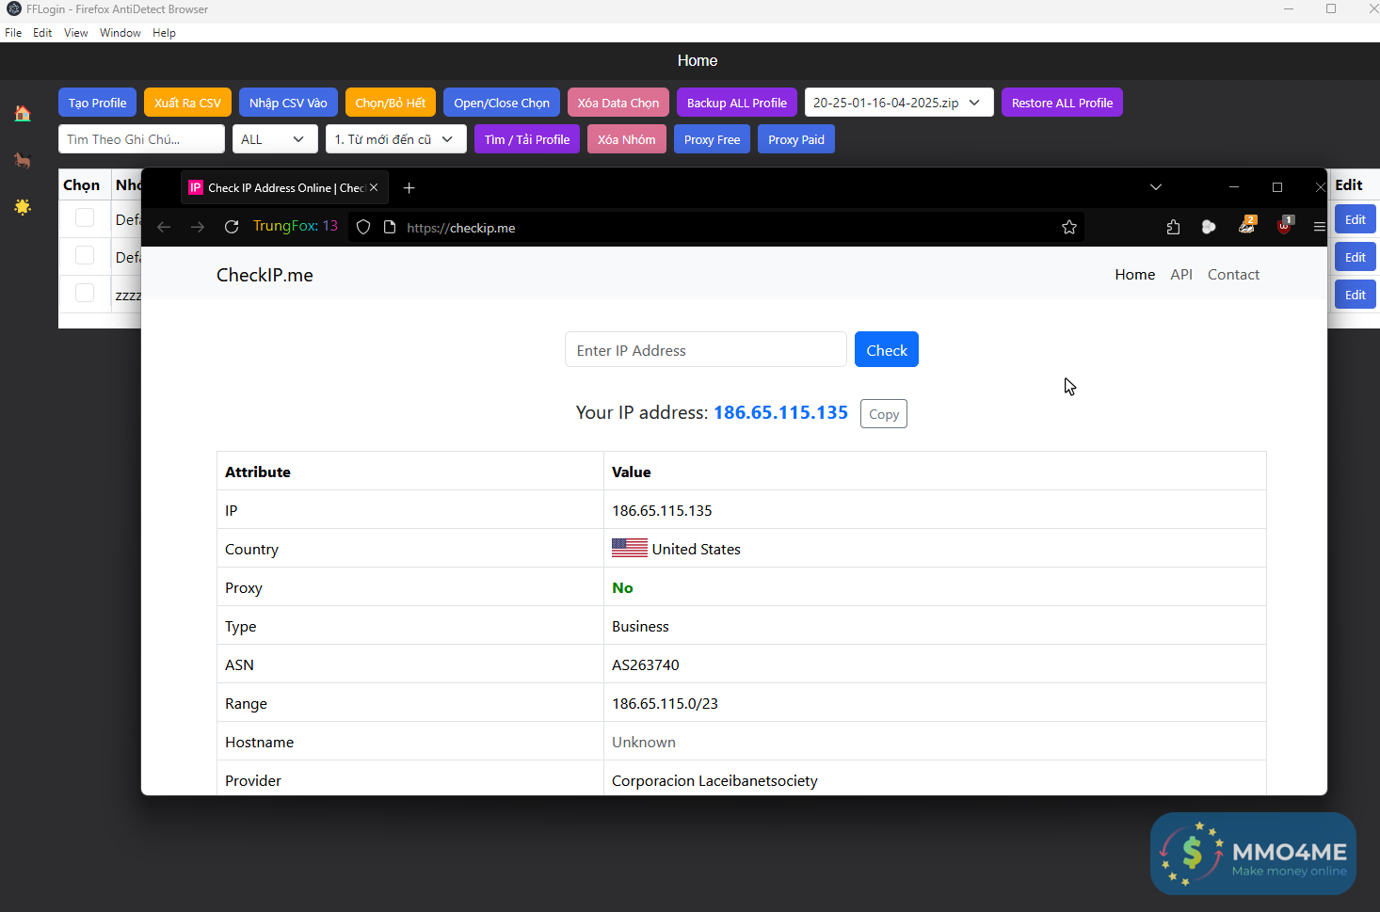Click the Backup ALL Profile button
The height and width of the screenshot is (912, 1380).
pos(737,103)
